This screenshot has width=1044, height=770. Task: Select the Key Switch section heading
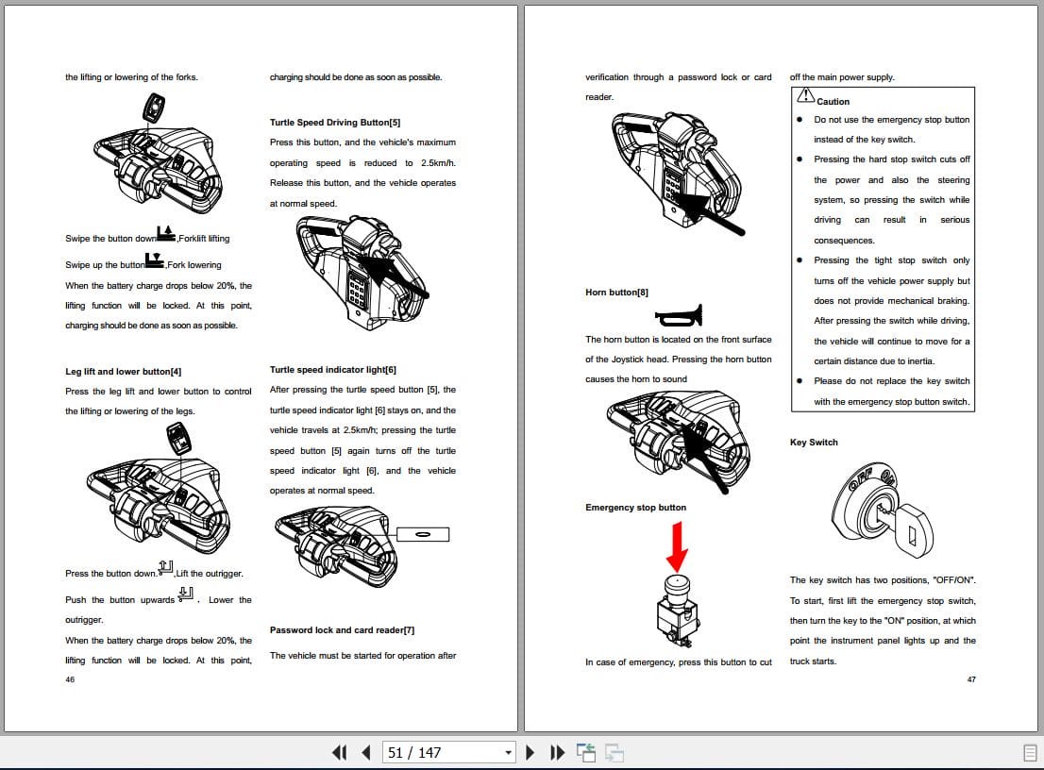[813, 442]
